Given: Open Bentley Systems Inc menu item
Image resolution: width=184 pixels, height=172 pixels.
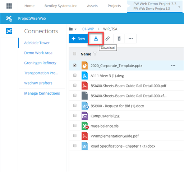Looking at the screenshot, I should (x=61, y=6).
